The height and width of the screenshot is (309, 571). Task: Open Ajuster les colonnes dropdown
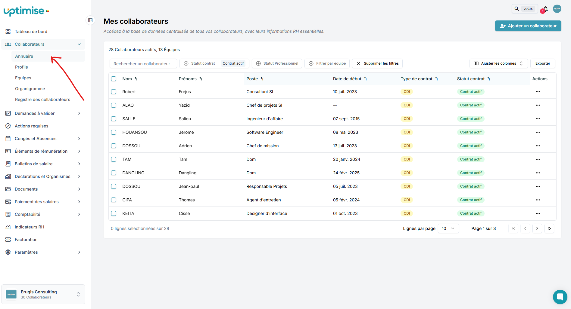click(x=498, y=63)
